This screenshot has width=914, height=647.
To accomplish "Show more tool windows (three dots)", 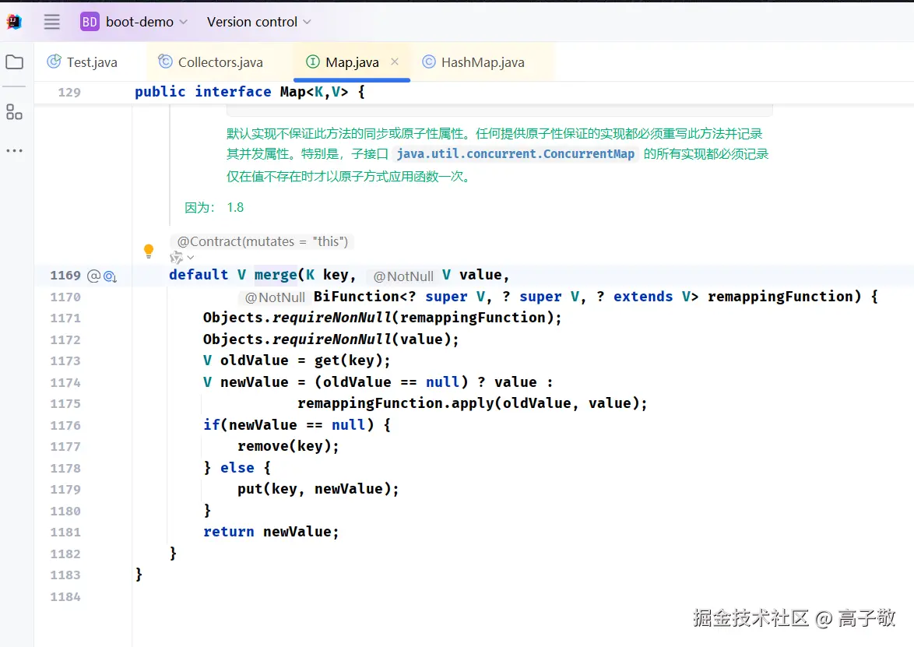I will tap(15, 150).
